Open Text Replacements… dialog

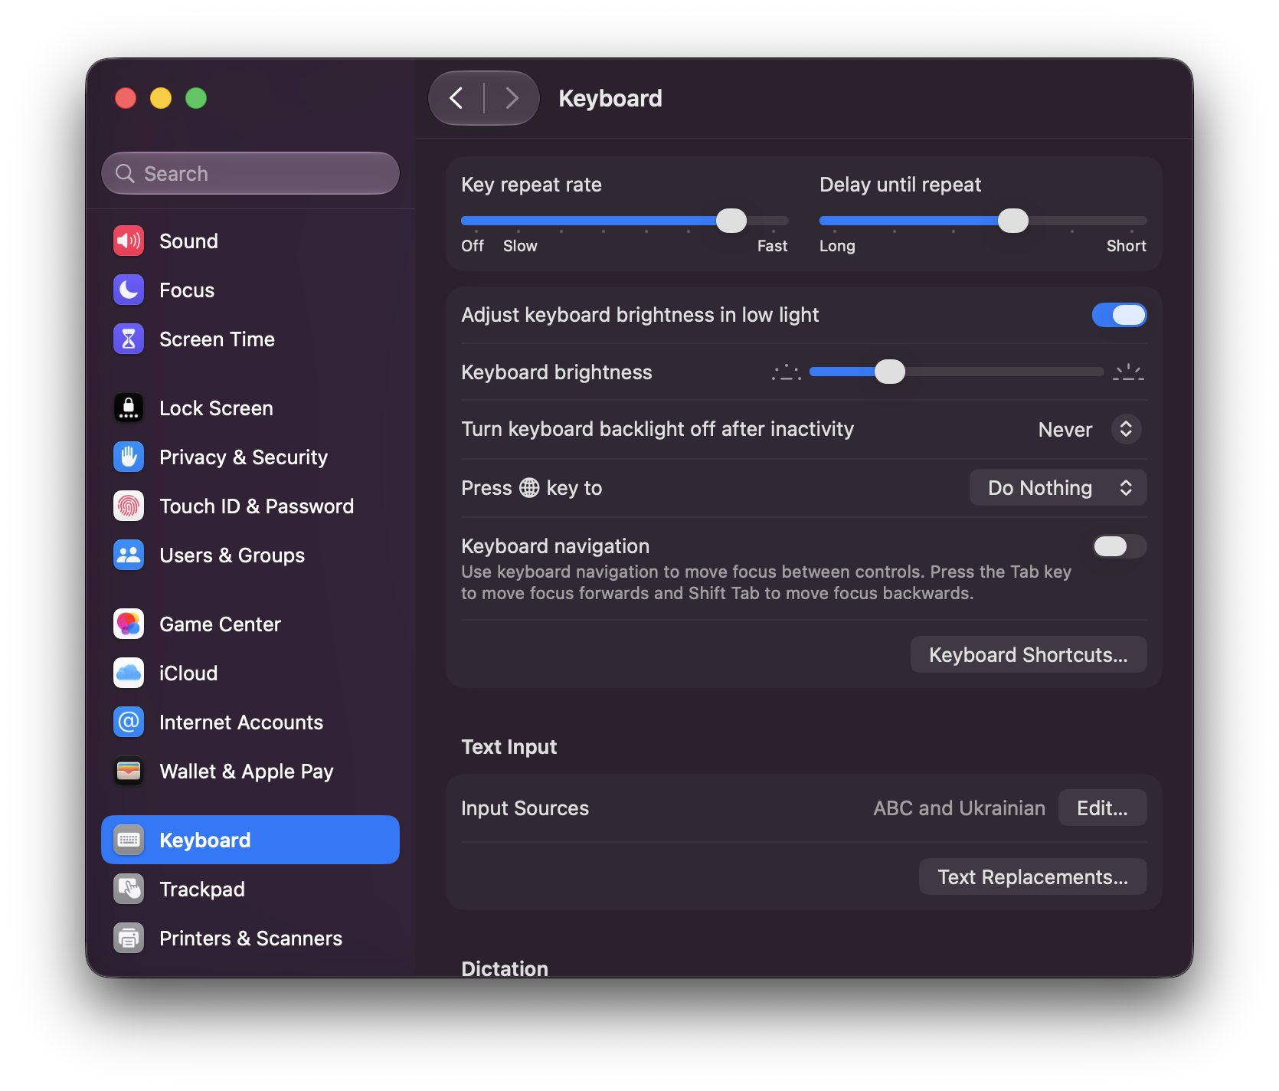tap(1032, 876)
